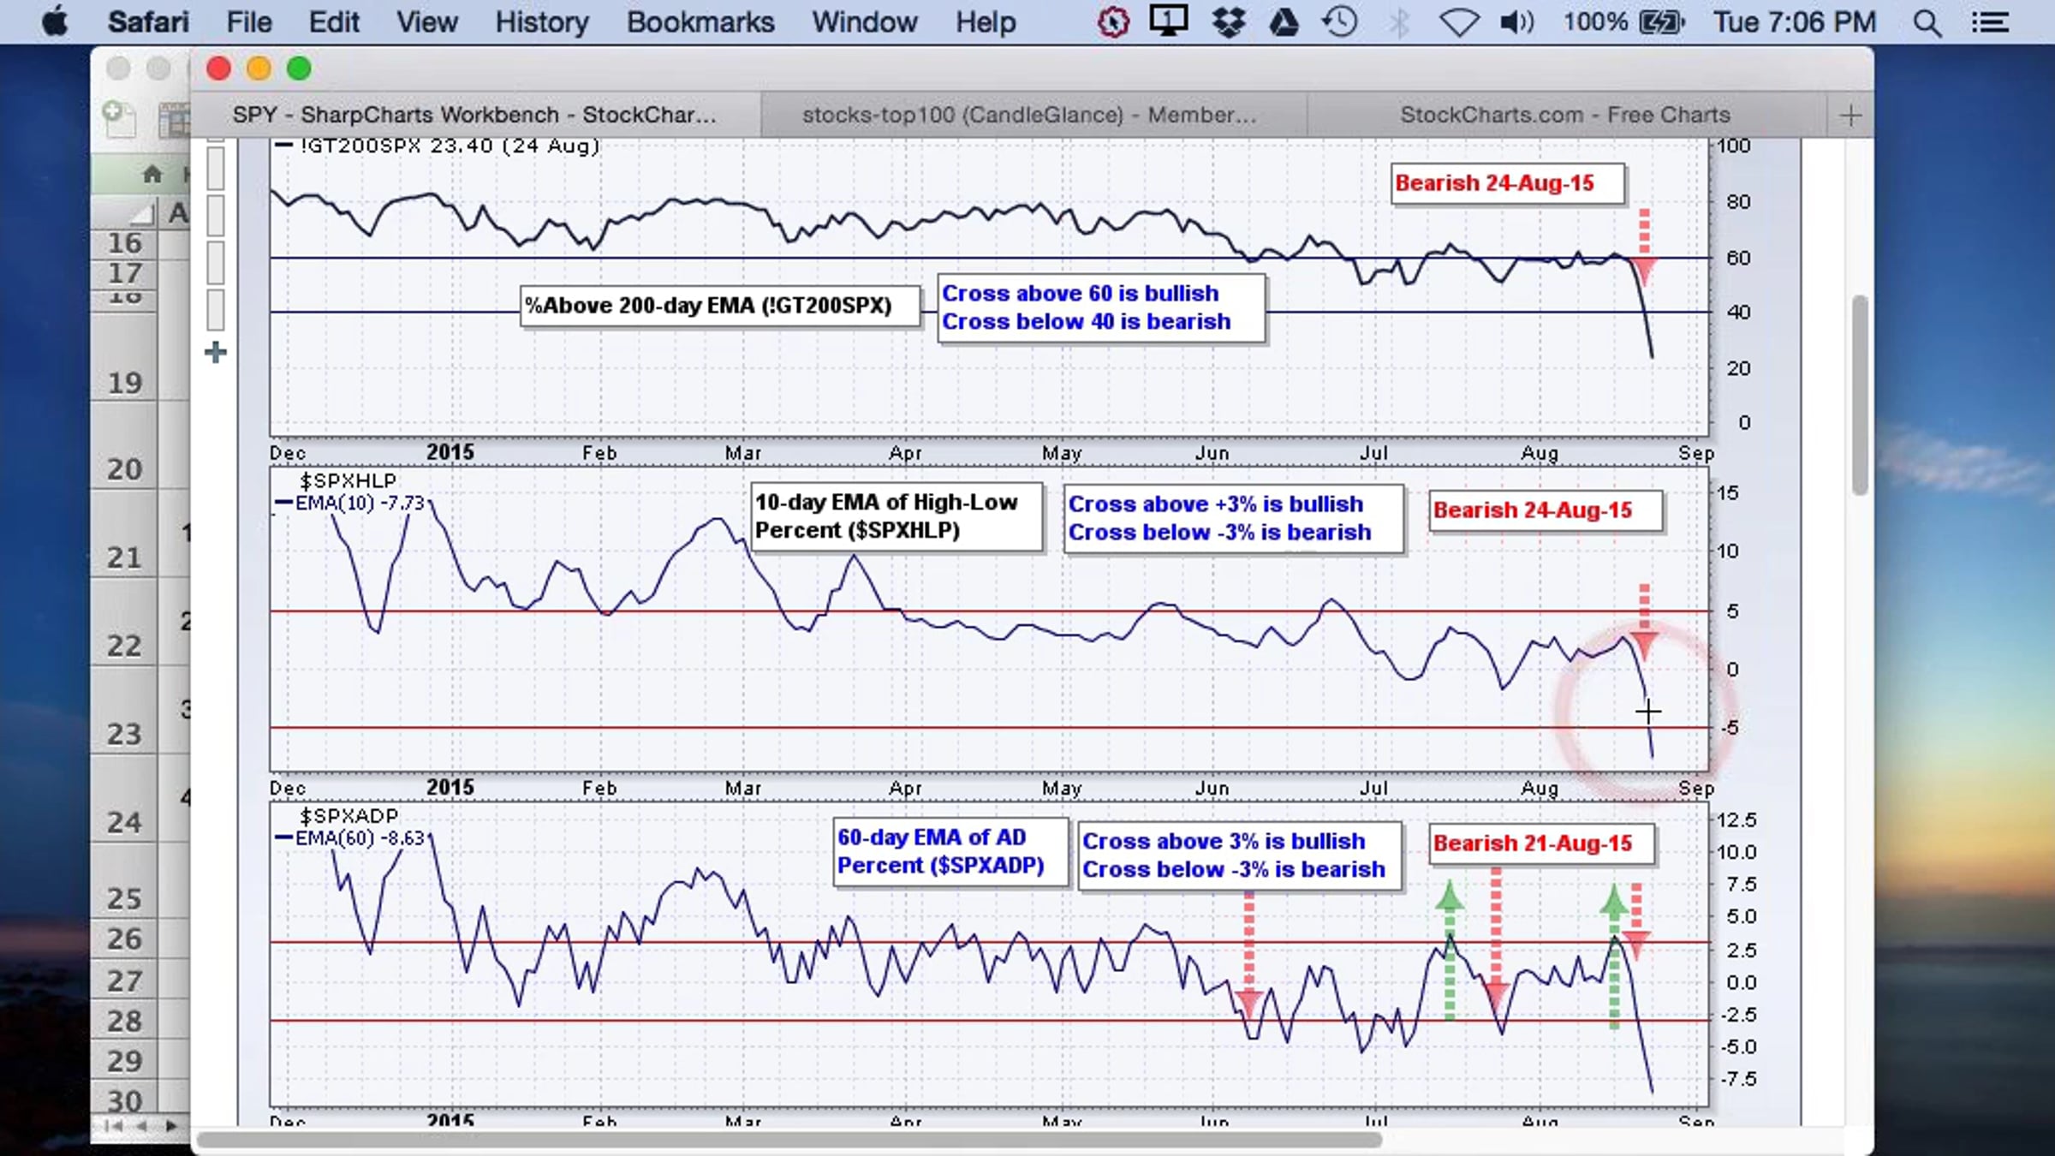
Task: Open the Time Machine status icon
Action: pyautogui.click(x=1340, y=22)
